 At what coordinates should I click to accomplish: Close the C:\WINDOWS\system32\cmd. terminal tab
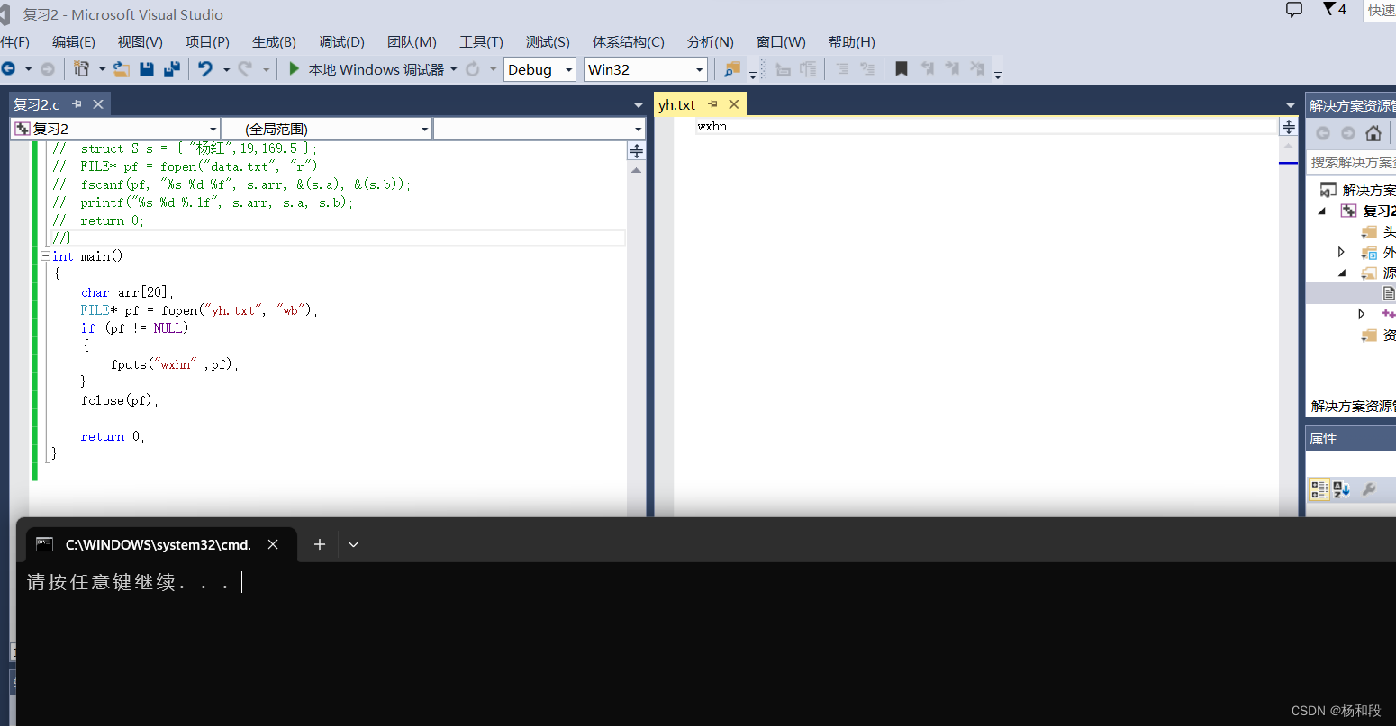(x=273, y=544)
